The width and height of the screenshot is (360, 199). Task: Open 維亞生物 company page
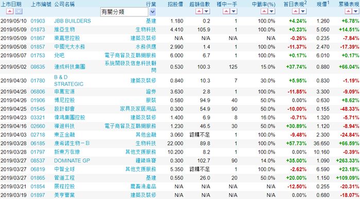pyautogui.click(x=64, y=30)
